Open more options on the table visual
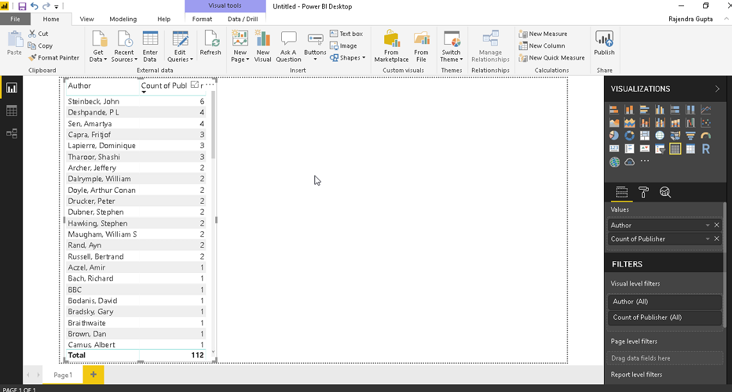The image size is (732, 392). coord(209,85)
